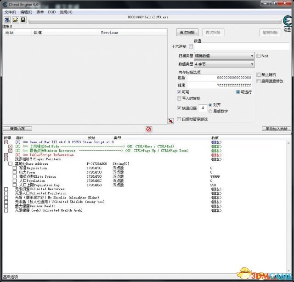Toggle the 可运行 executable checkbox
Viewport: 294px width, 282px height.
point(238,92)
